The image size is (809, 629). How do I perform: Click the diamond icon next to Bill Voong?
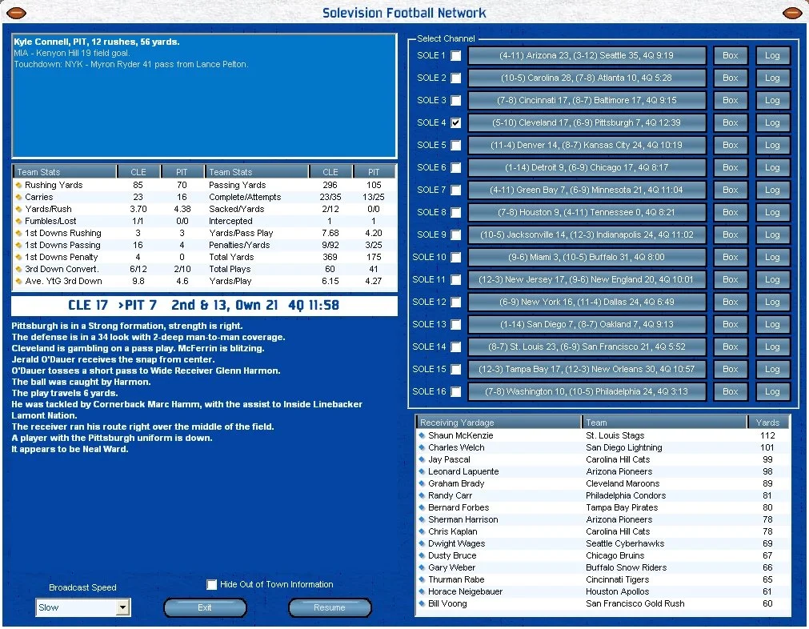[421, 603]
